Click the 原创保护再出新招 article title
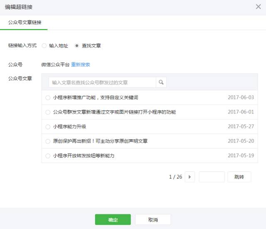This screenshot has width=266, height=229. (100, 141)
